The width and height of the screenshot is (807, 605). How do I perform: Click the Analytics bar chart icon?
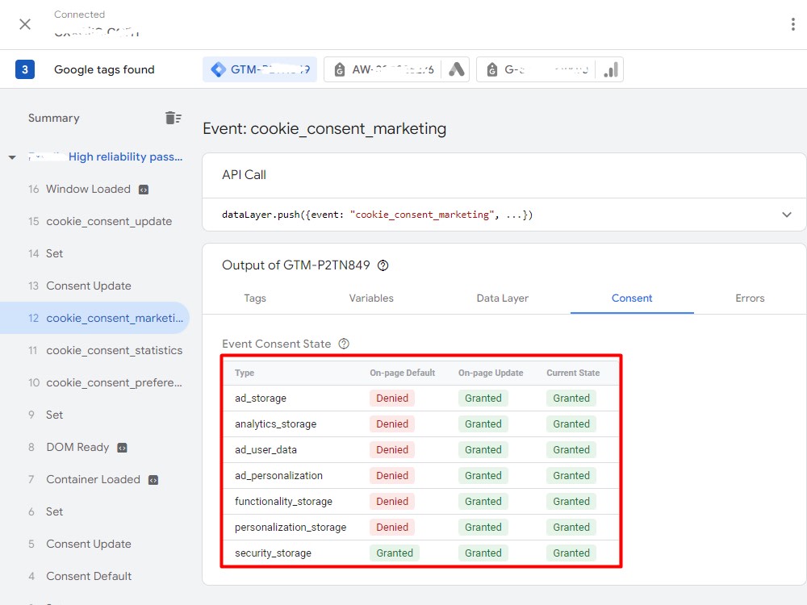610,69
